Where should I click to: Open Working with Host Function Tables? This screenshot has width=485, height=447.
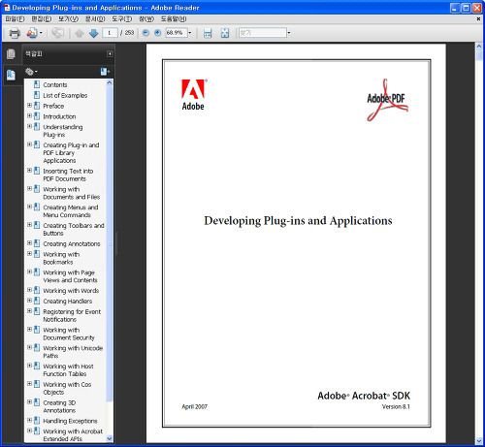point(68,369)
